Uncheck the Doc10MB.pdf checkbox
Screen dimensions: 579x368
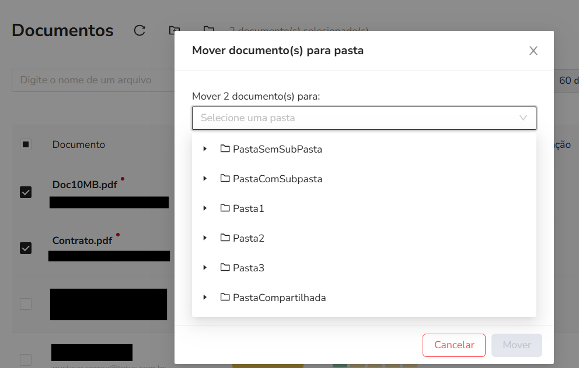[x=26, y=192]
